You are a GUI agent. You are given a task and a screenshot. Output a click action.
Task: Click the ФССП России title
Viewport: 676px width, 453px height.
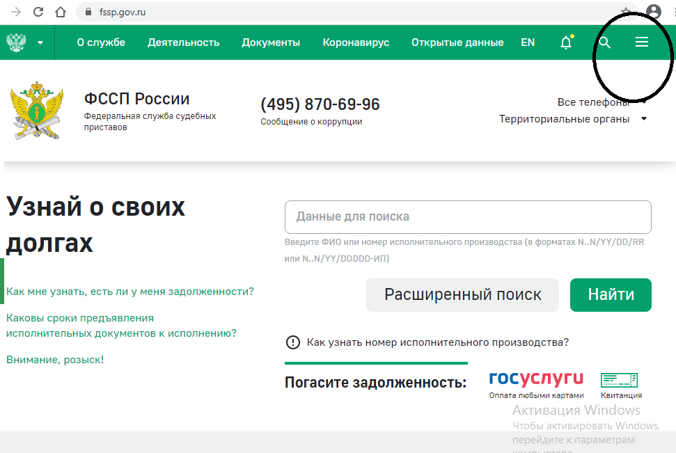point(136,99)
